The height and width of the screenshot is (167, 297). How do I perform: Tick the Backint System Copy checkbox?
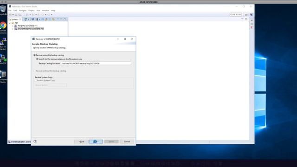coord(36,80)
